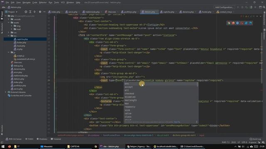
Task: Open the Structure side tool window
Action: 2,28
